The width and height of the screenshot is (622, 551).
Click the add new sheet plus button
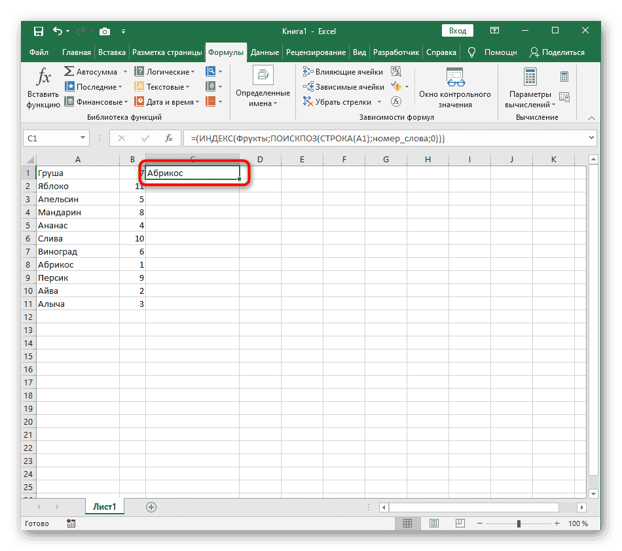pyautogui.click(x=151, y=507)
